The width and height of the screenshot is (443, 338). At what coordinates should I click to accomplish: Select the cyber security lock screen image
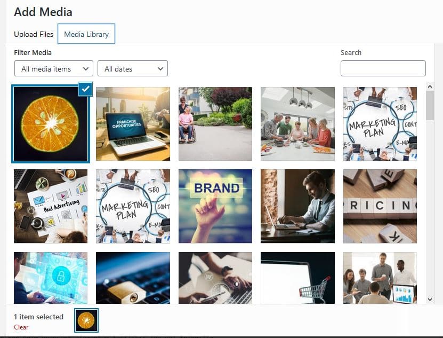51,278
